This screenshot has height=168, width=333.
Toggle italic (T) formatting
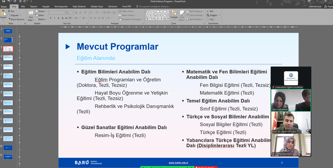[x=54, y=18]
